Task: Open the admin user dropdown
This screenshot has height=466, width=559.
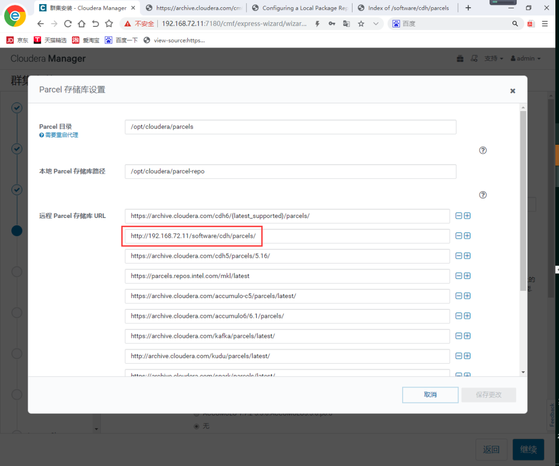Action: (525, 58)
